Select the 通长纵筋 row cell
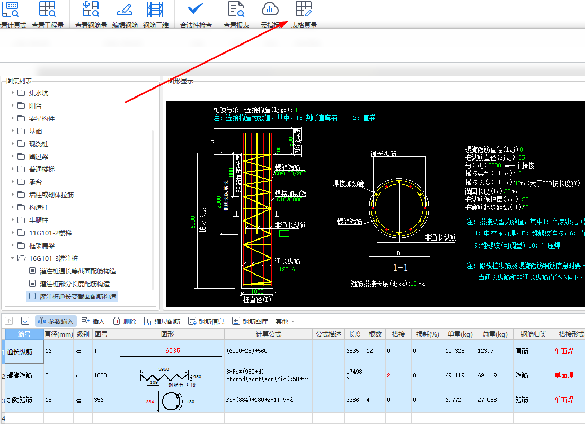 pos(24,351)
